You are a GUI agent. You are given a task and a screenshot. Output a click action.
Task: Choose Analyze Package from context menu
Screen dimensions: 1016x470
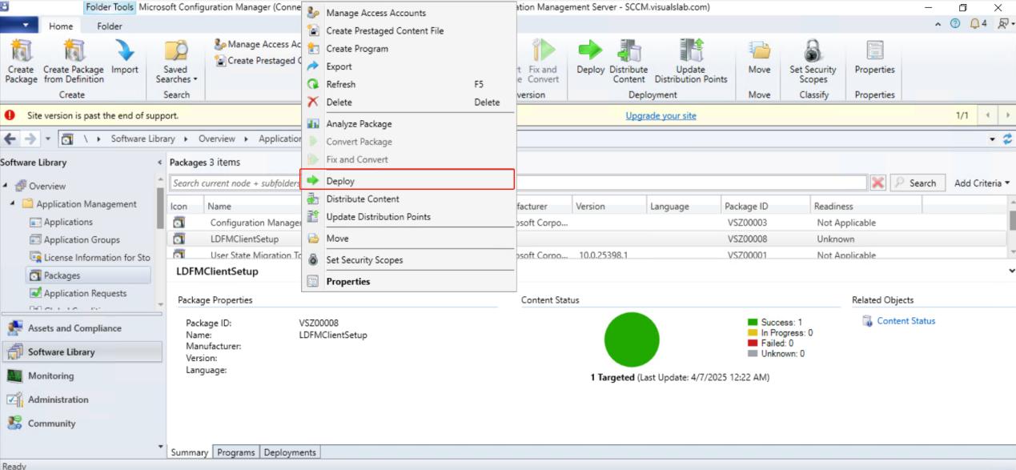point(359,124)
